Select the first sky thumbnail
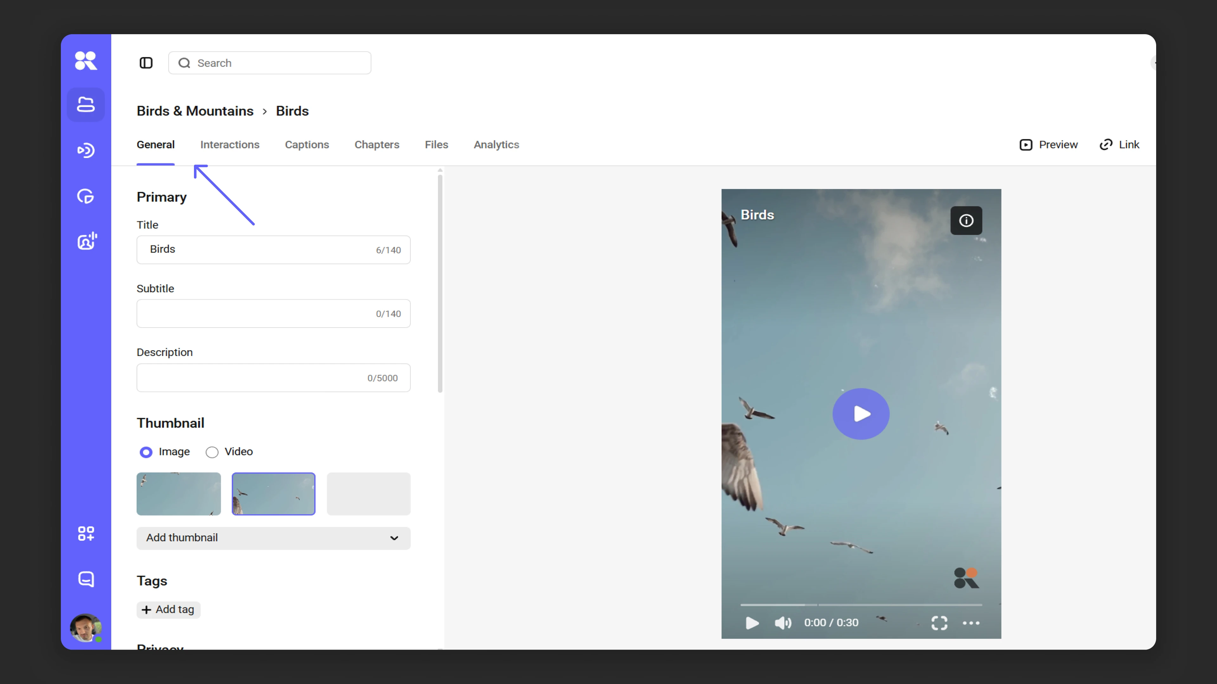1217x684 pixels. (x=178, y=494)
